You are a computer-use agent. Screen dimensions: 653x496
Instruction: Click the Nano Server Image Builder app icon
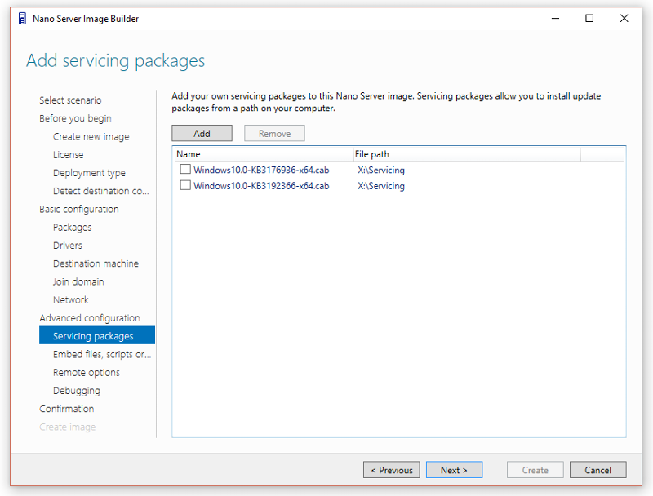pyautogui.click(x=23, y=19)
